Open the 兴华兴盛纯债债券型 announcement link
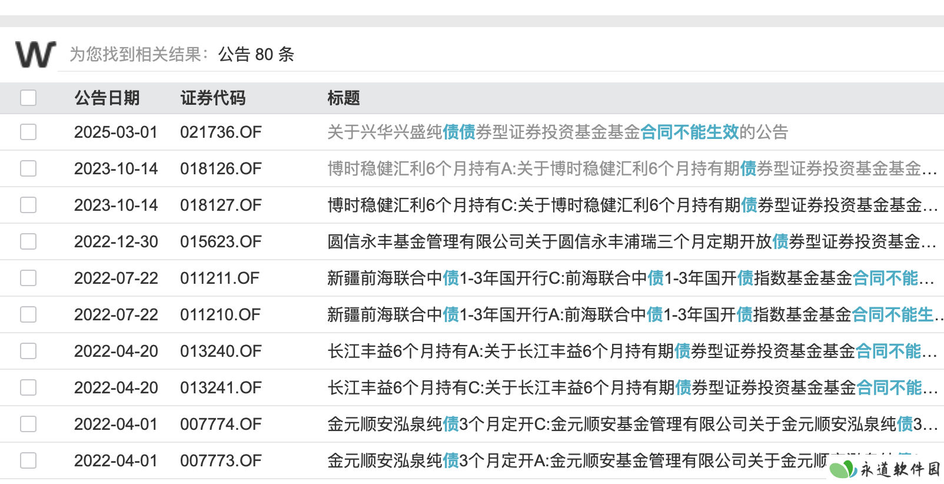Viewport: 944px width, 484px height. click(x=557, y=132)
